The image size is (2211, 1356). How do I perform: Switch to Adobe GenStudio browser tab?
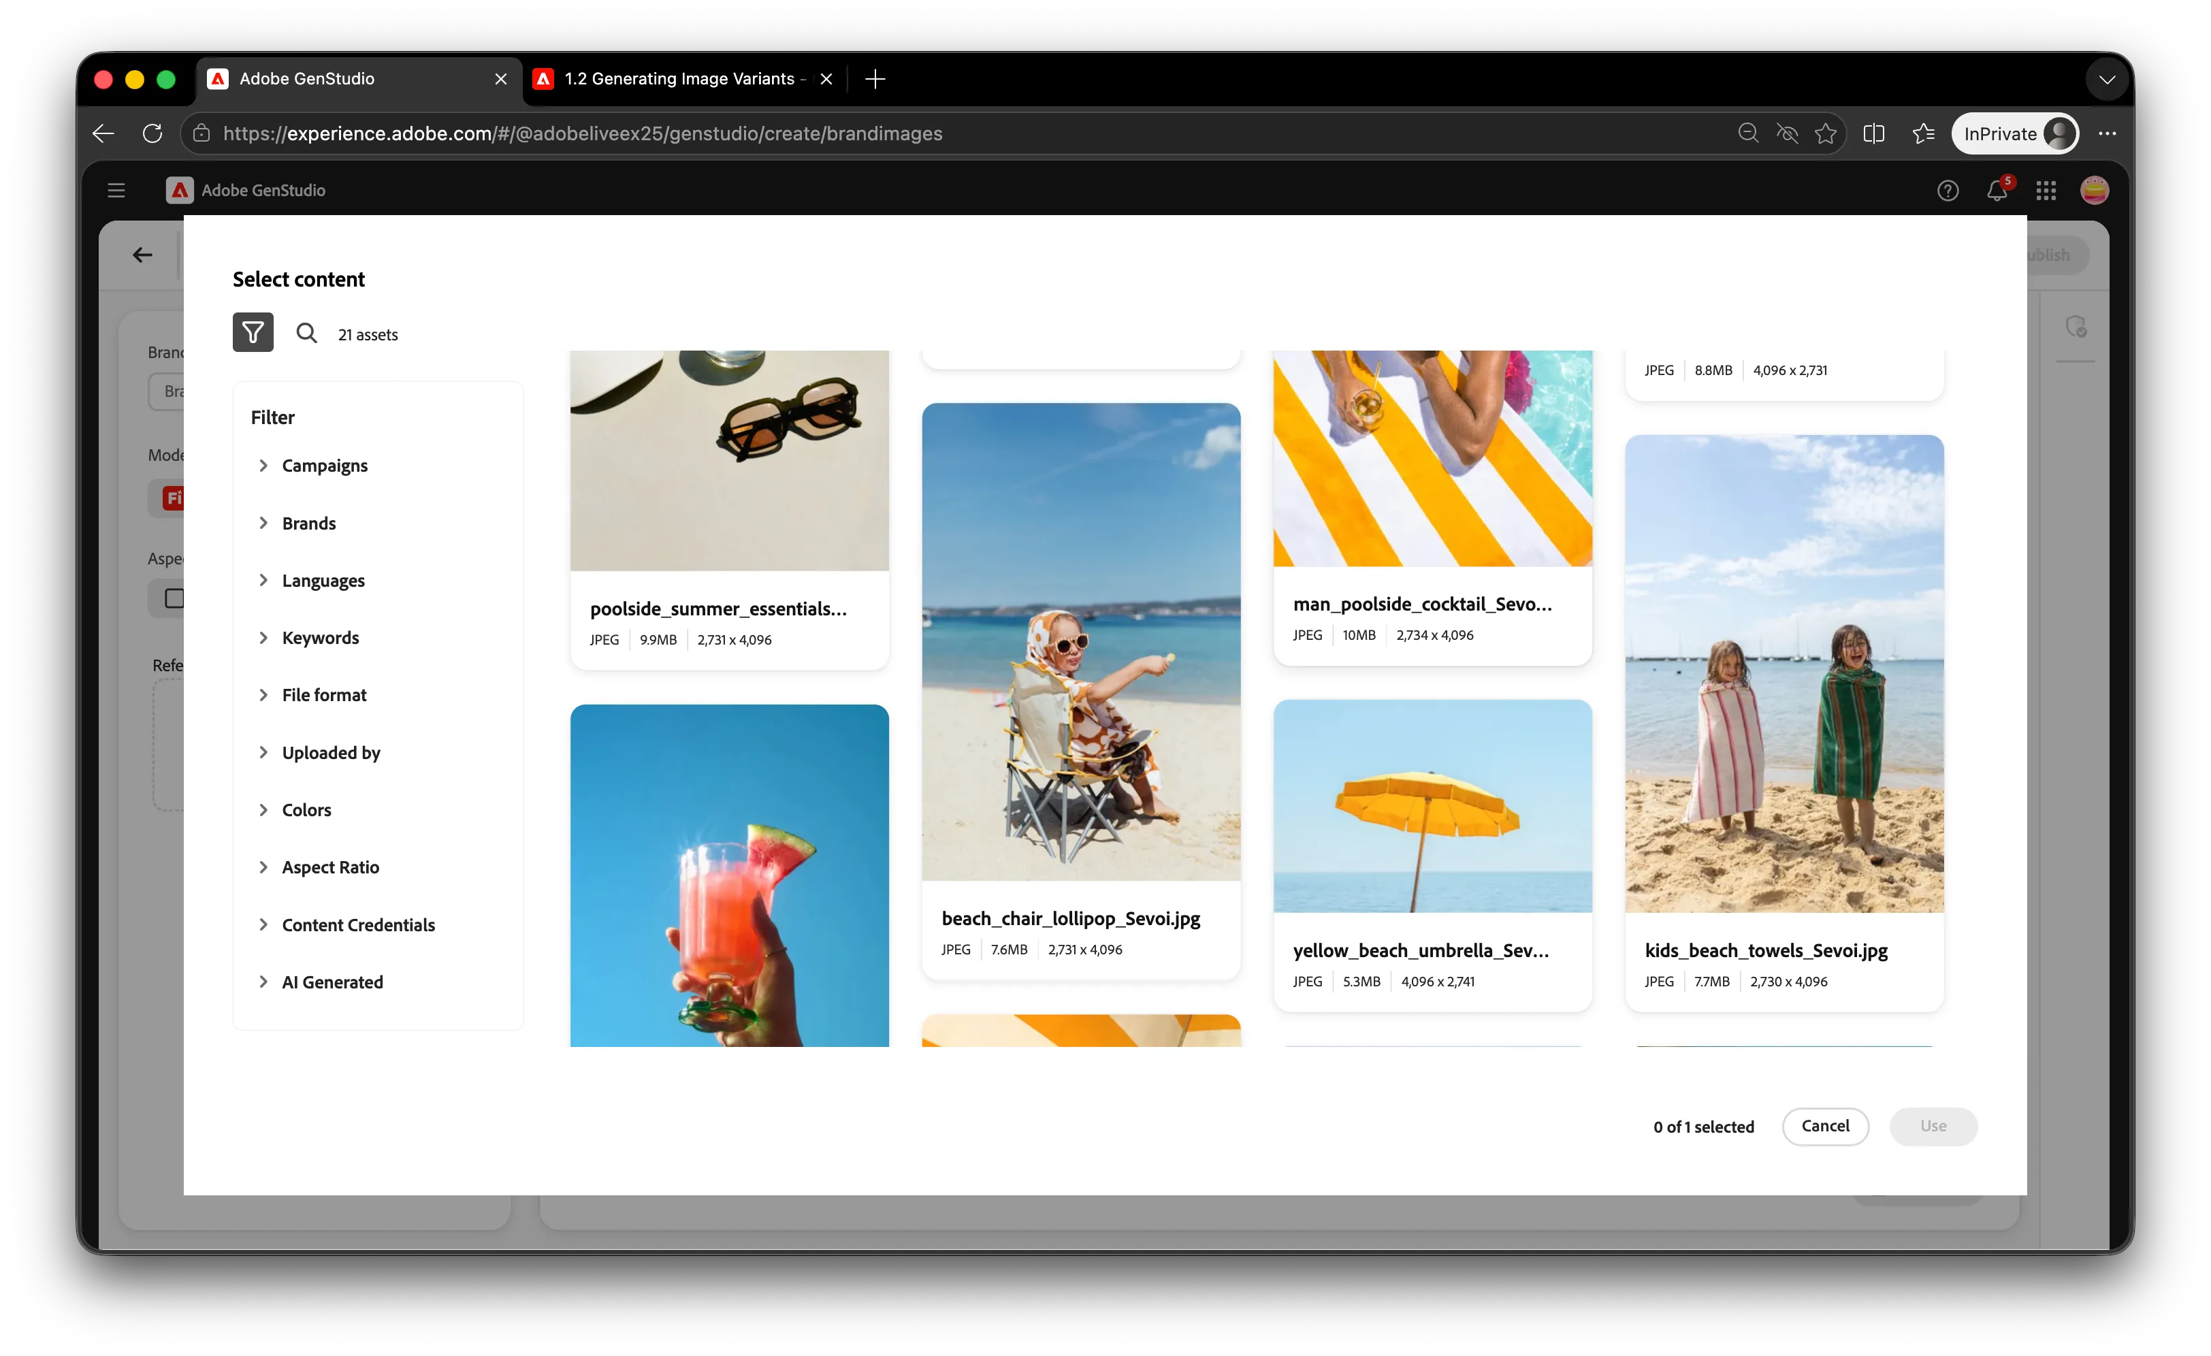[359, 79]
